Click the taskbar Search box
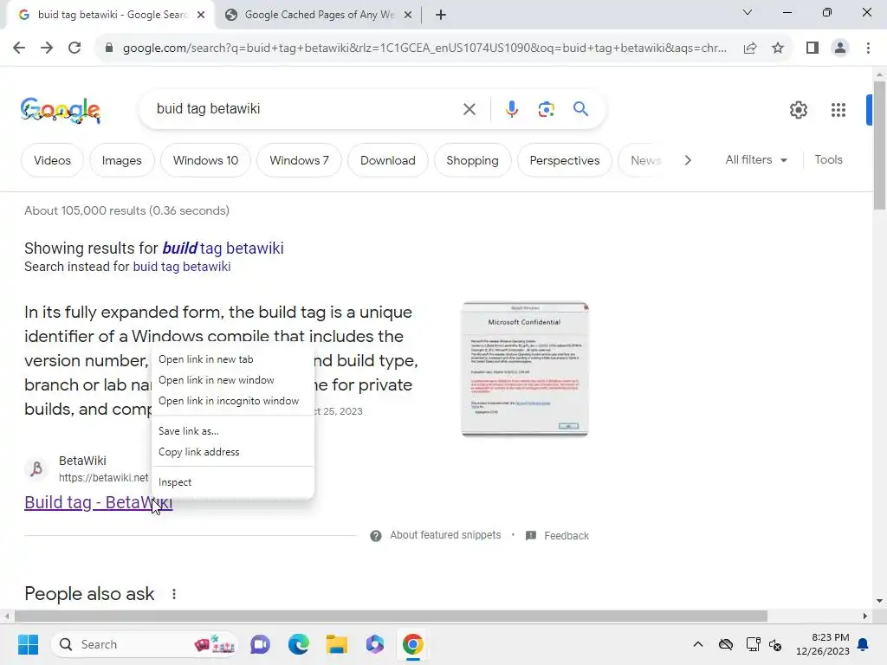The width and height of the screenshot is (887, 665). (145, 644)
